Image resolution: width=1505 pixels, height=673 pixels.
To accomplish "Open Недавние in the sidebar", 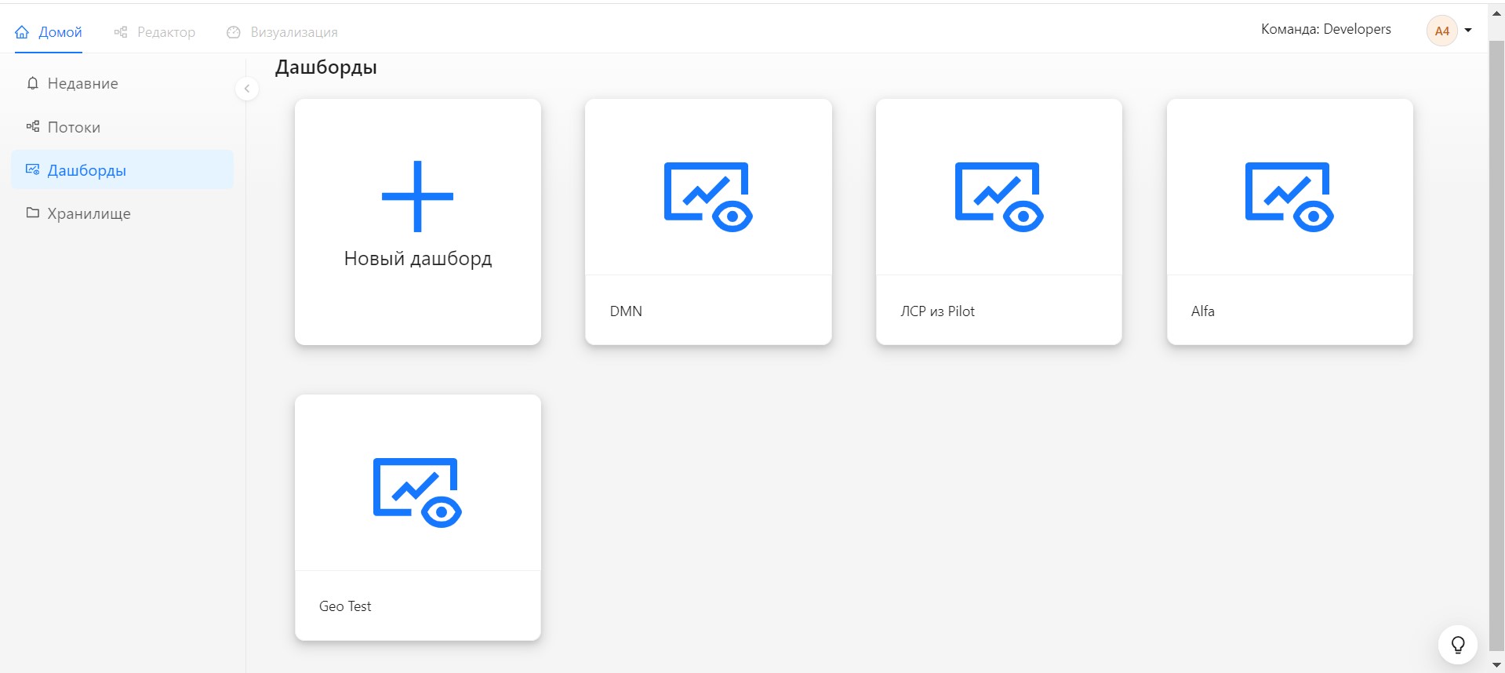I will [x=122, y=83].
